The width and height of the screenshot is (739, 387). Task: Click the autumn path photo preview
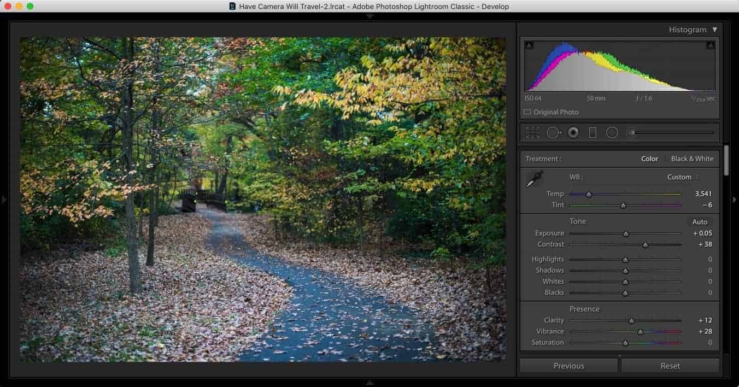[x=263, y=200]
